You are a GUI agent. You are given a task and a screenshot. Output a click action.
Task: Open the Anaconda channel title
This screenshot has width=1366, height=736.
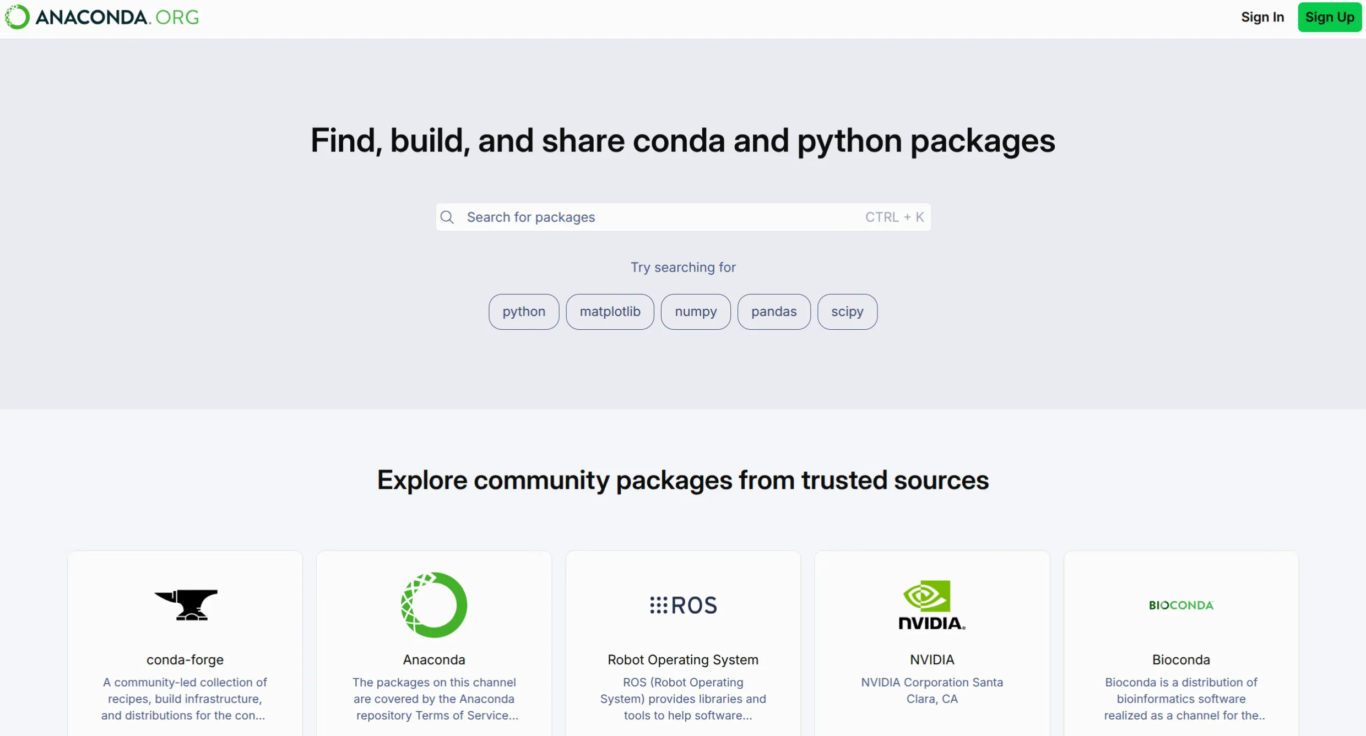[x=434, y=659]
